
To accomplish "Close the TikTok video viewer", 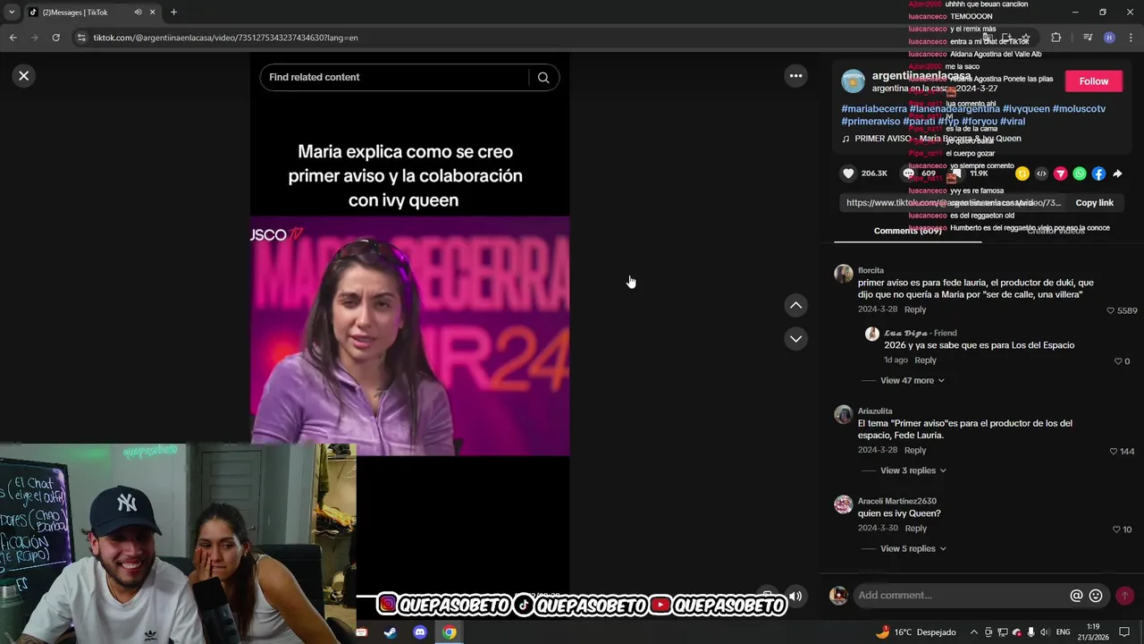I will (x=24, y=76).
